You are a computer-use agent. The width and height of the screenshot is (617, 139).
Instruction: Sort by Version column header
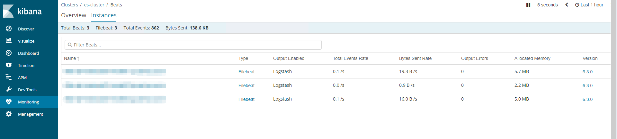pyautogui.click(x=590, y=58)
